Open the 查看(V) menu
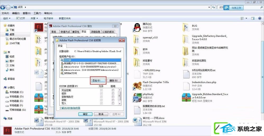This screenshot has width=264, height=136. pos(27,13)
